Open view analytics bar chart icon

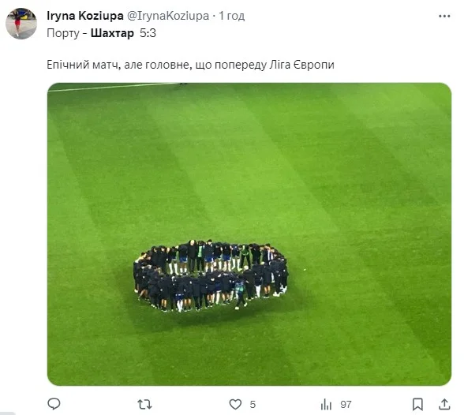coord(326,405)
